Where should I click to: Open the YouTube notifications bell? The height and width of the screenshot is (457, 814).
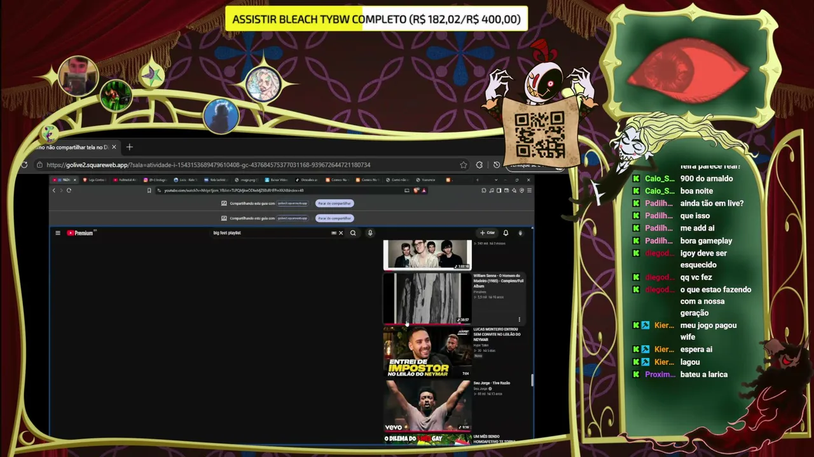coord(506,233)
